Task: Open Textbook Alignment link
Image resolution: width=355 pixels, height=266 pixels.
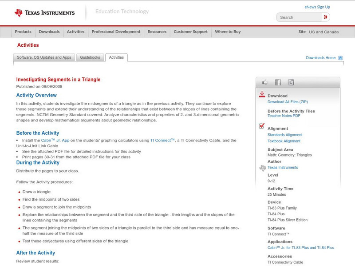Action: (284, 141)
